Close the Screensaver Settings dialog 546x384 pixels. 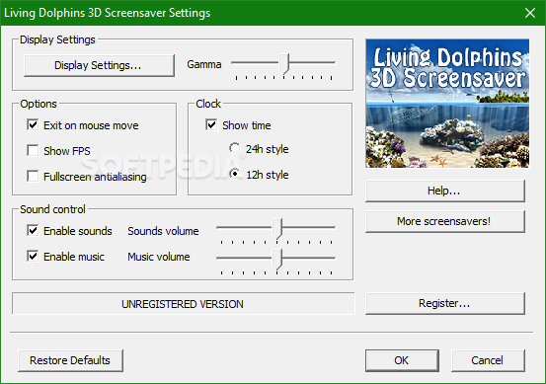[x=530, y=13]
